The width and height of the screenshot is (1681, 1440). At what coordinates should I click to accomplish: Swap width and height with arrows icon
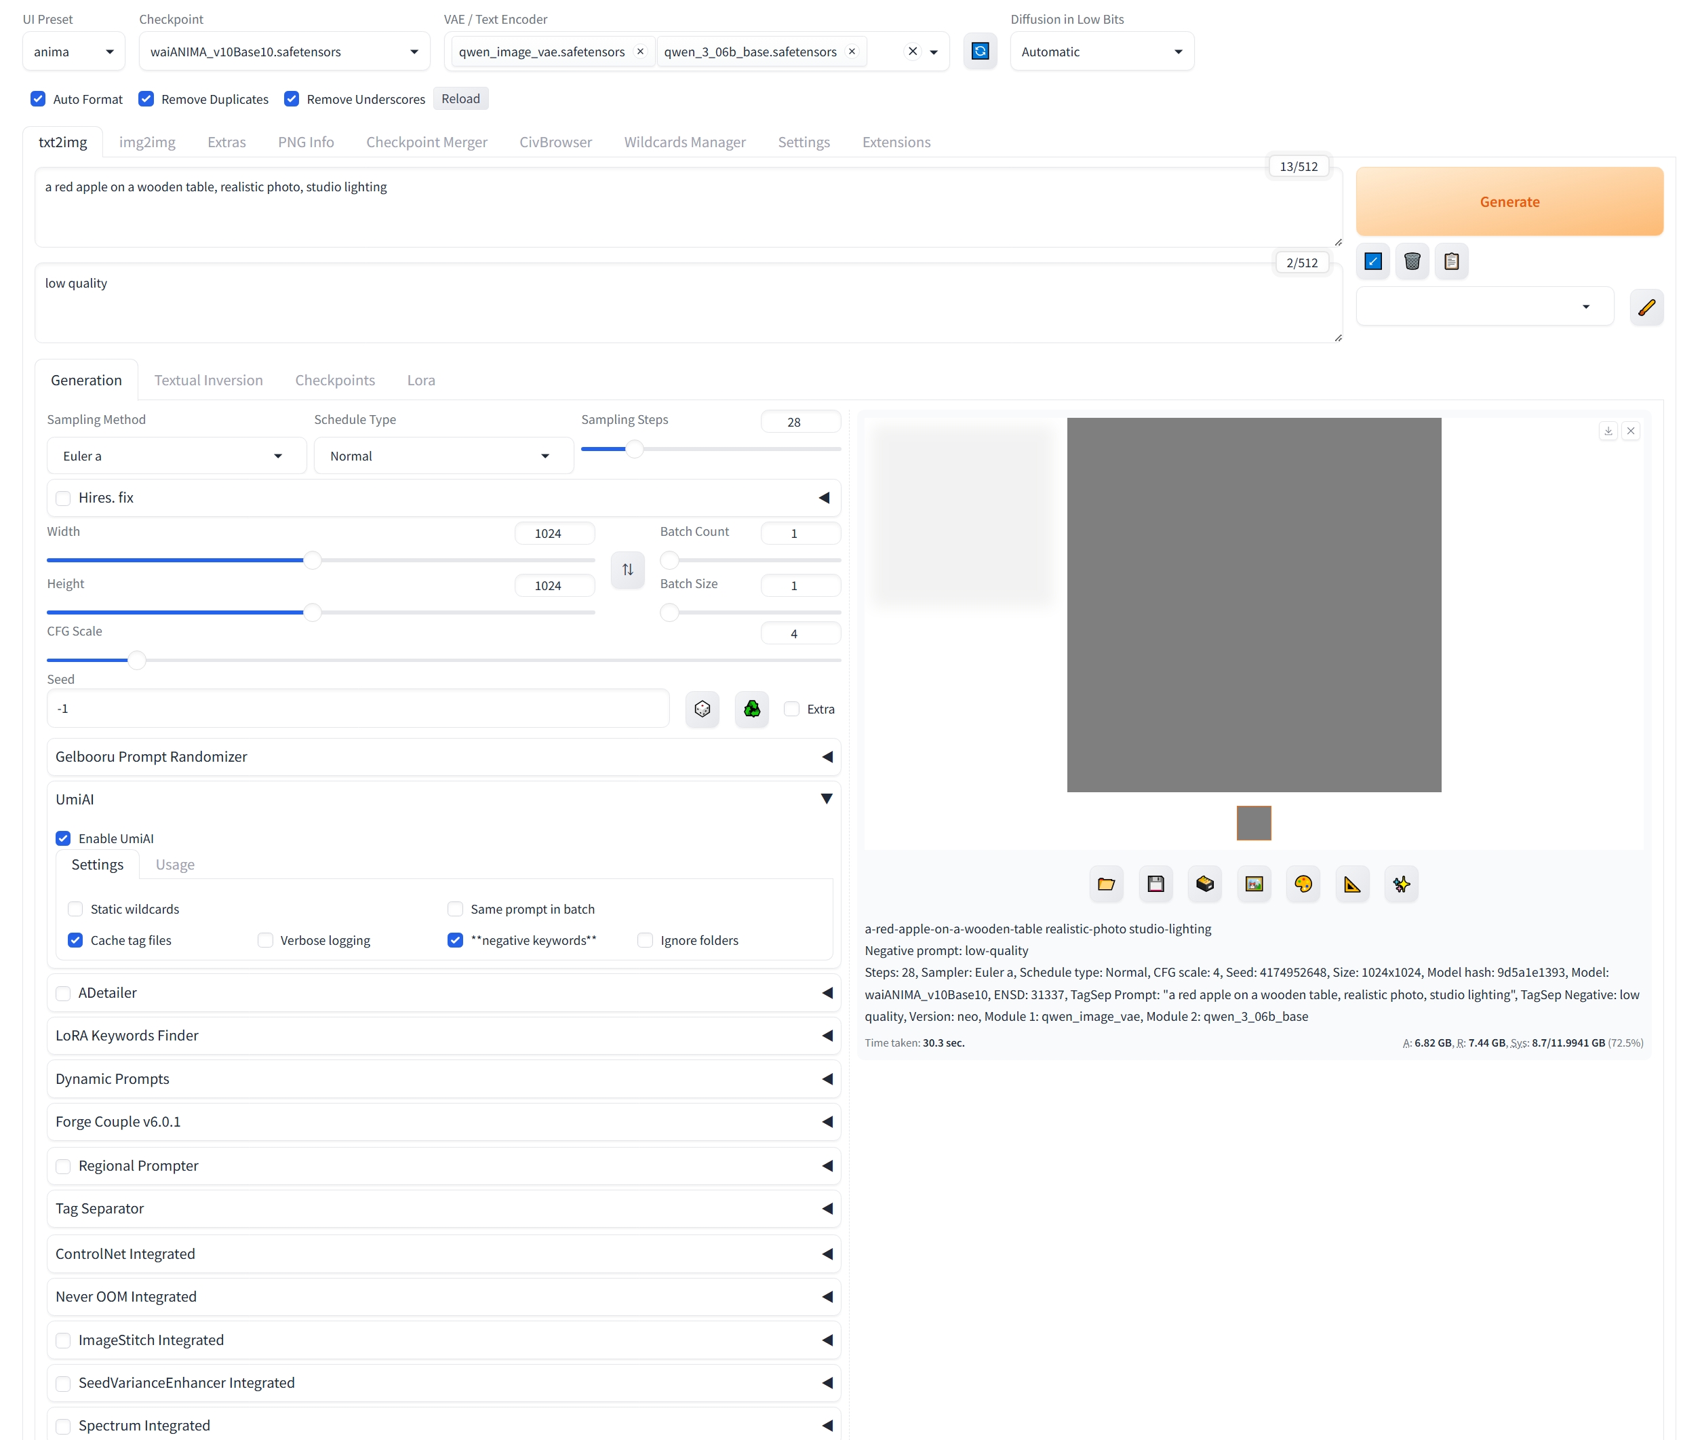(x=628, y=570)
